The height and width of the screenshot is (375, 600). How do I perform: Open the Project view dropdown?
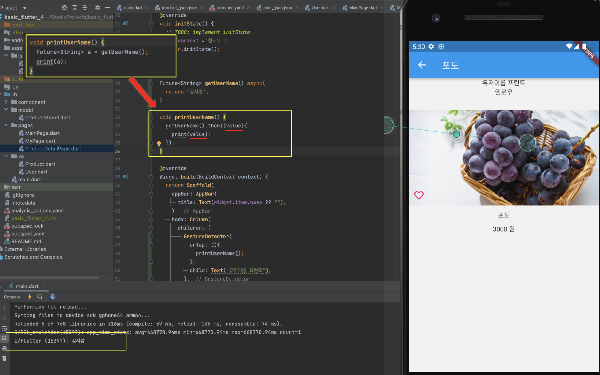click(x=25, y=8)
